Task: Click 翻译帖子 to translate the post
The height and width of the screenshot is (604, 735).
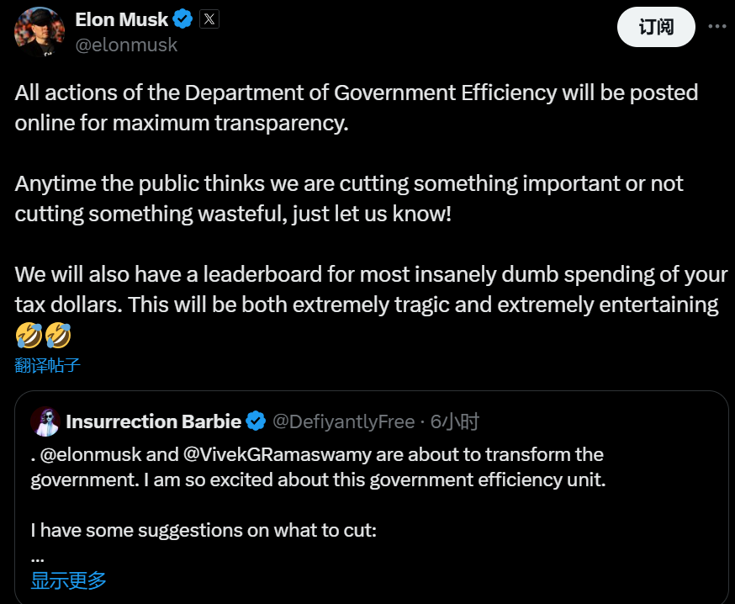Action: click(47, 365)
